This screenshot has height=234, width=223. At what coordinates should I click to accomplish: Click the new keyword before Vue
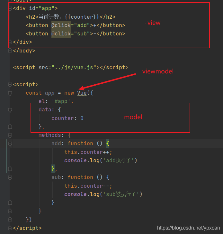69,93
